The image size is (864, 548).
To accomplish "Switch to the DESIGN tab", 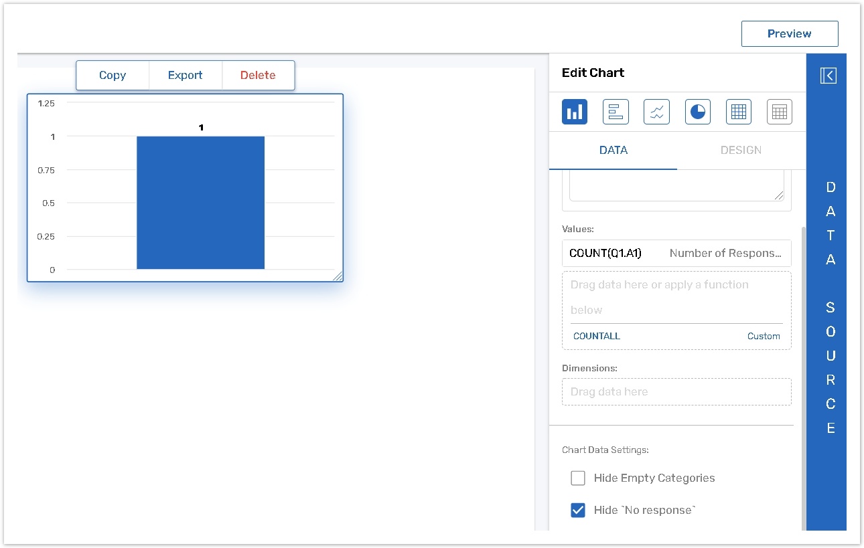I will (x=741, y=151).
